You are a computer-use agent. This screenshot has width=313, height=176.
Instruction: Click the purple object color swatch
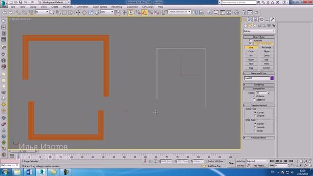click(272, 78)
